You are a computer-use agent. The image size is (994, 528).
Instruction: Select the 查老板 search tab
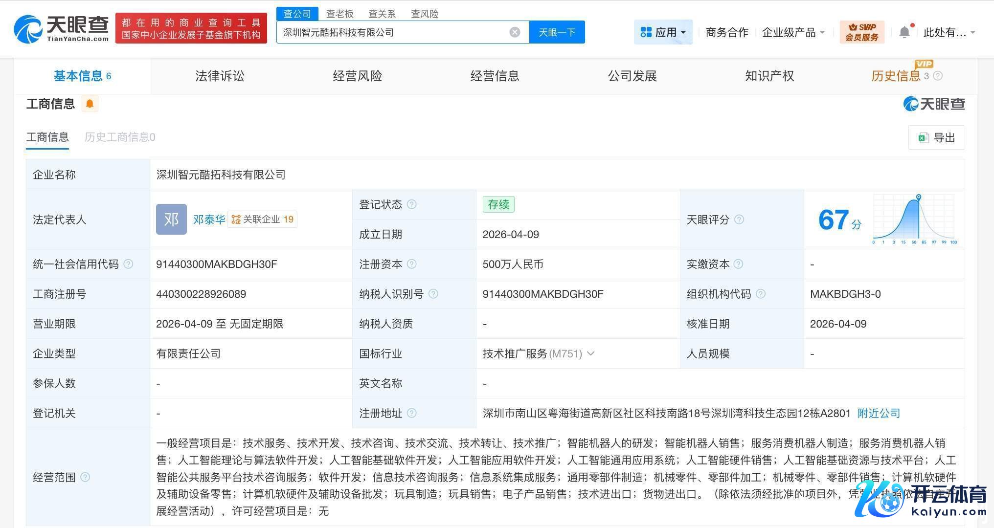339,14
